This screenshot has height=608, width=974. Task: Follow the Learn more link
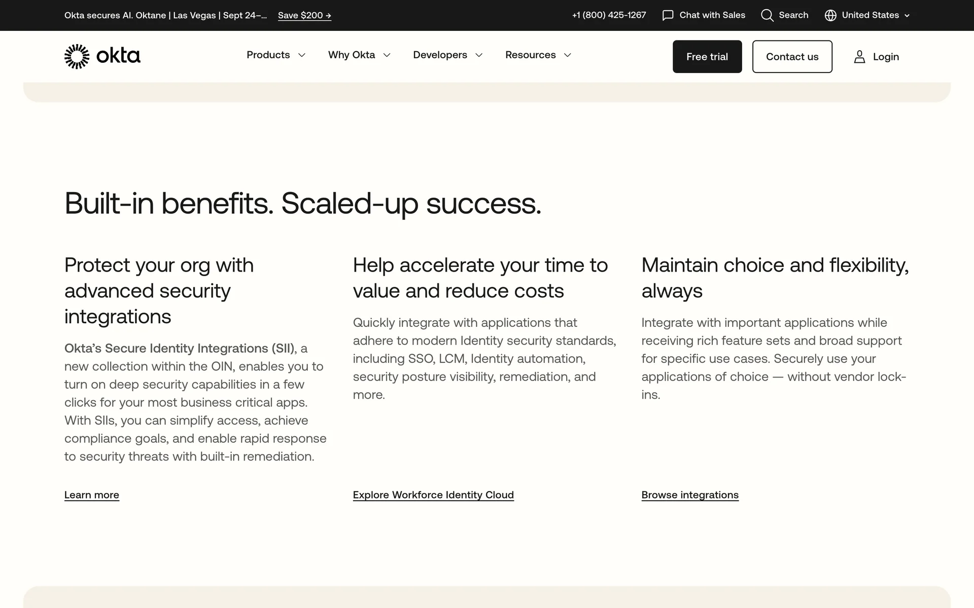92,495
